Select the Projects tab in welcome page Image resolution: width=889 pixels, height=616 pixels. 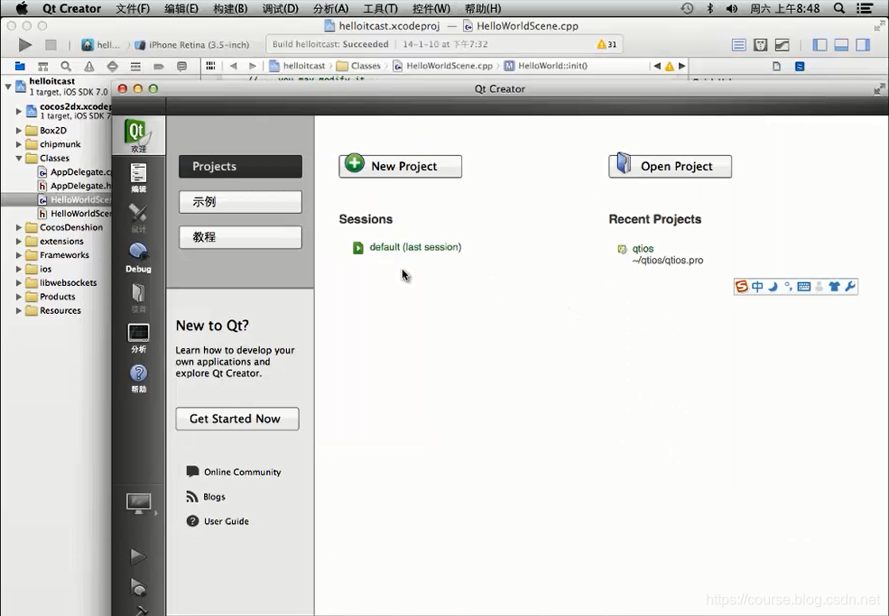click(x=240, y=167)
